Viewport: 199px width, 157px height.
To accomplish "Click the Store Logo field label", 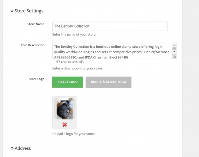I will [36, 79].
